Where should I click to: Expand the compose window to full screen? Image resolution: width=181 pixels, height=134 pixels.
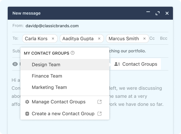coord(158,13)
